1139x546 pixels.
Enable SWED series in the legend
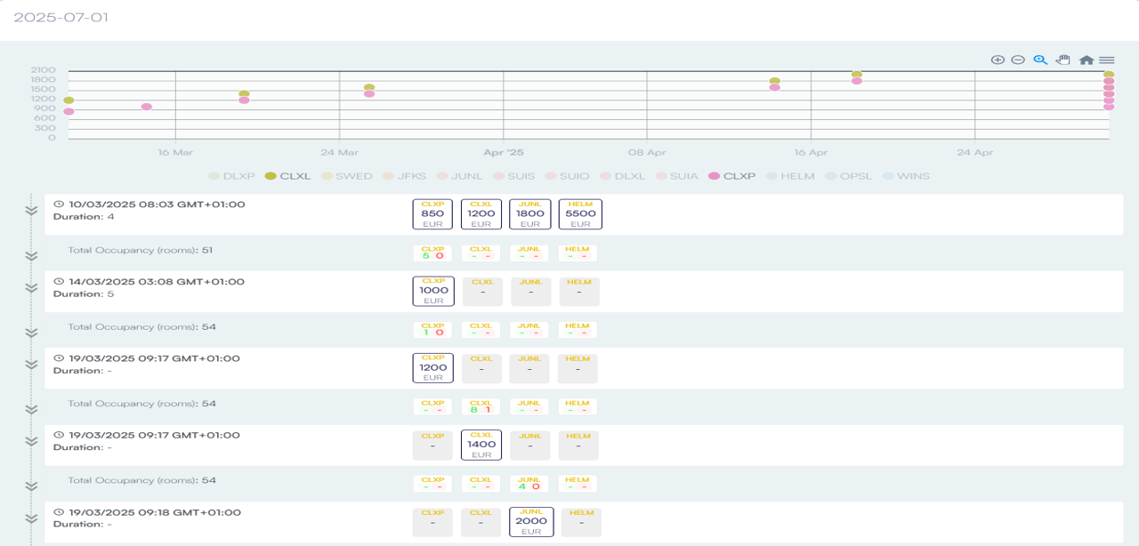pos(348,176)
